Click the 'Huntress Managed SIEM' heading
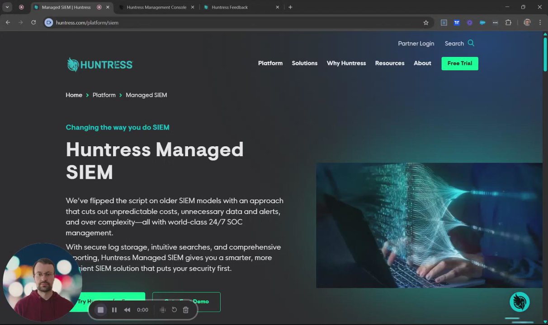Image resolution: width=548 pixels, height=325 pixels. (x=155, y=161)
